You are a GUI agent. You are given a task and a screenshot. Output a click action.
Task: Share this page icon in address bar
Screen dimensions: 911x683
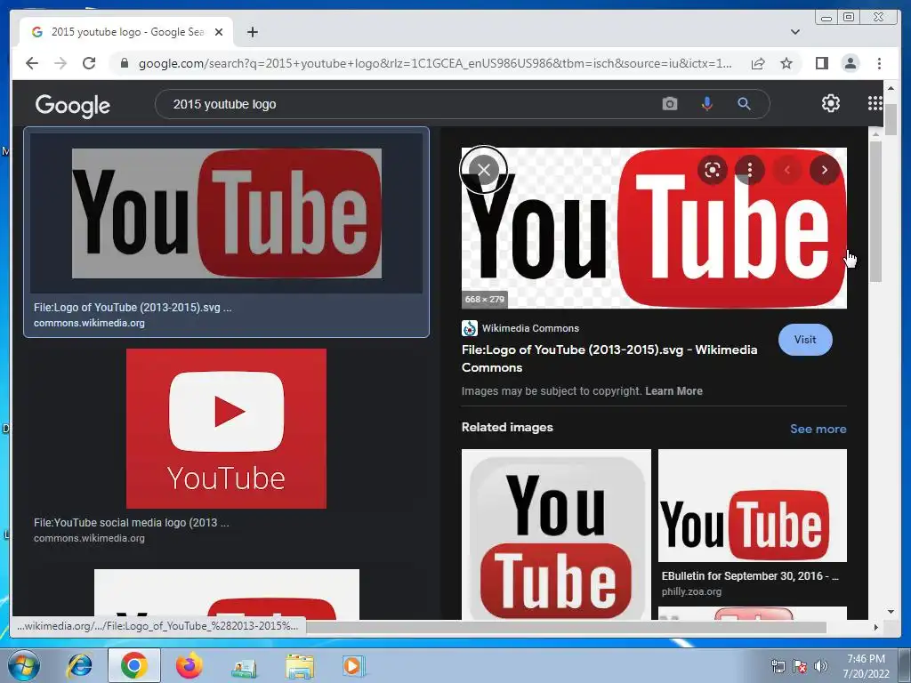tap(758, 63)
